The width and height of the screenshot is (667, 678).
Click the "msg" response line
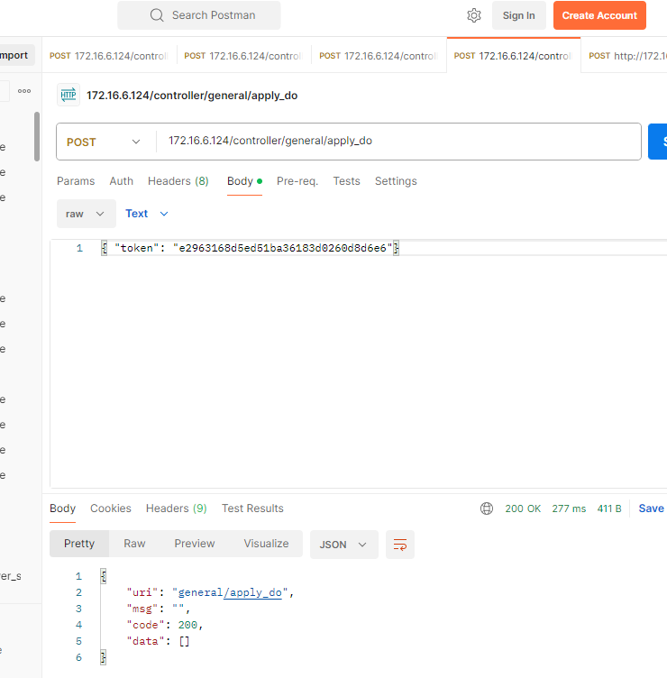tap(158, 609)
